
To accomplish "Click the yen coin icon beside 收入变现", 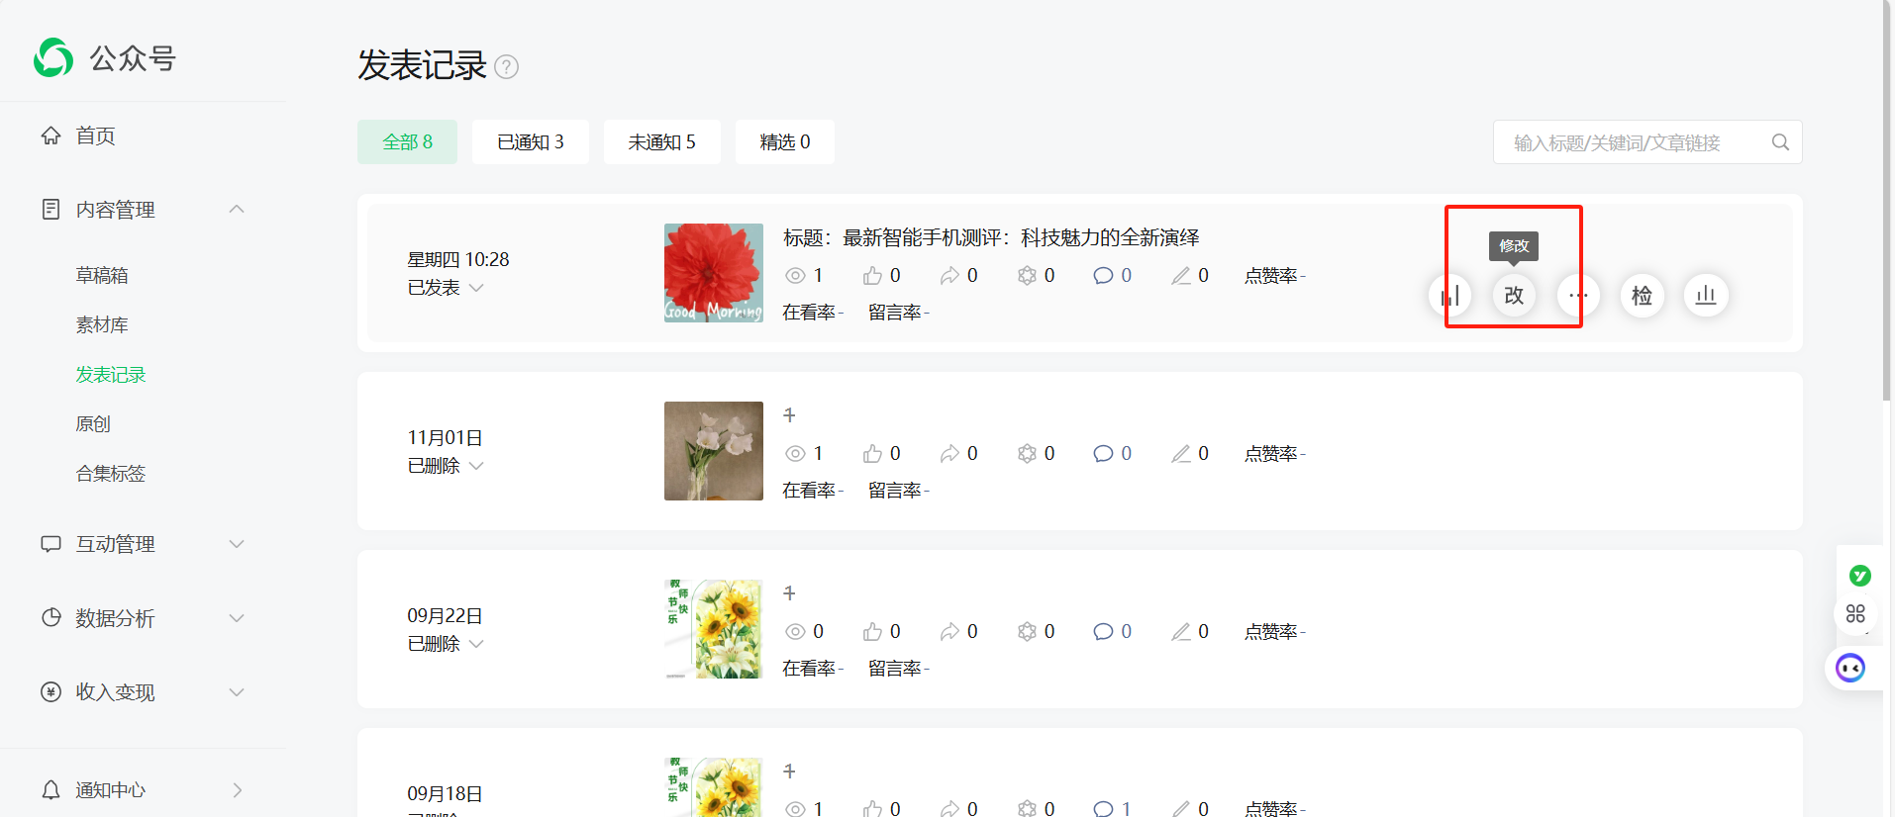I will [50, 692].
